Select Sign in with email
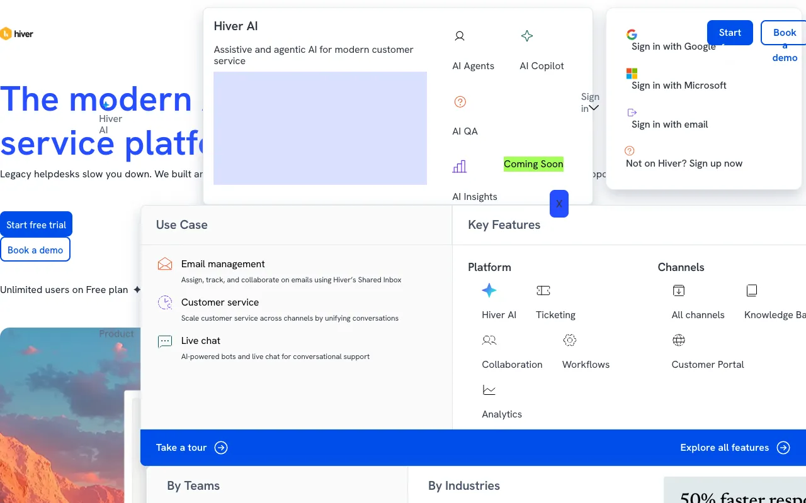The width and height of the screenshot is (806, 503). point(669,124)
